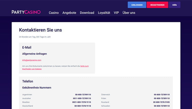The height and width of the screenshot is (109, 192).
Task: Click the Schweden country label
Action: point(105,106)
